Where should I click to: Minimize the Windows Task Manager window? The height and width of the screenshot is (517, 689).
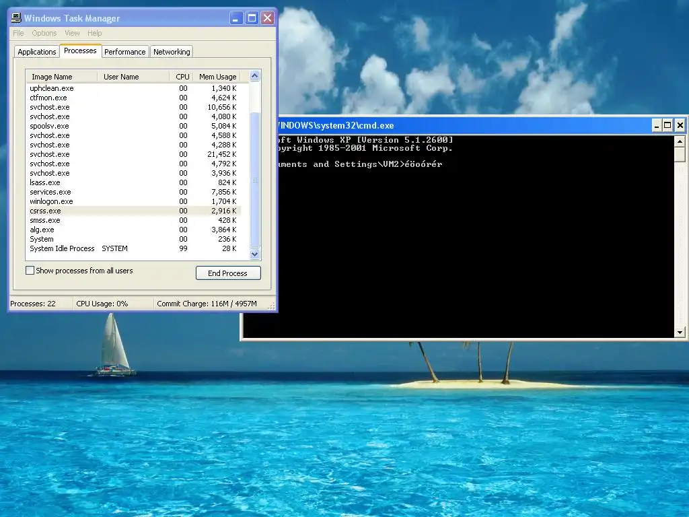coord(236,18)
